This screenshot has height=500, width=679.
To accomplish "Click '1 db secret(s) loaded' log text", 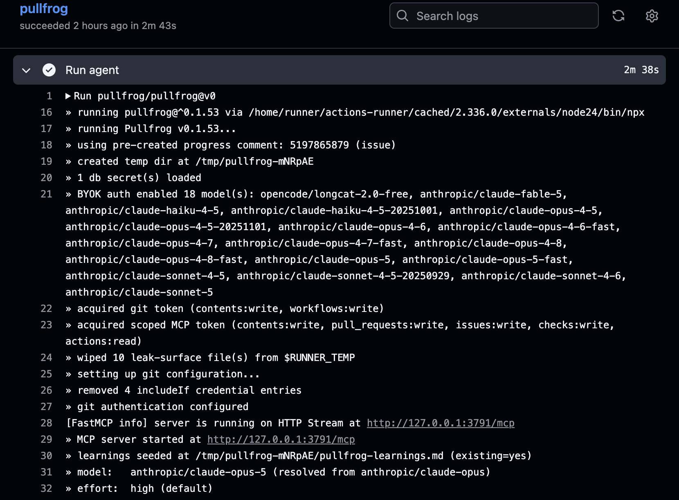I will point(139,178).
